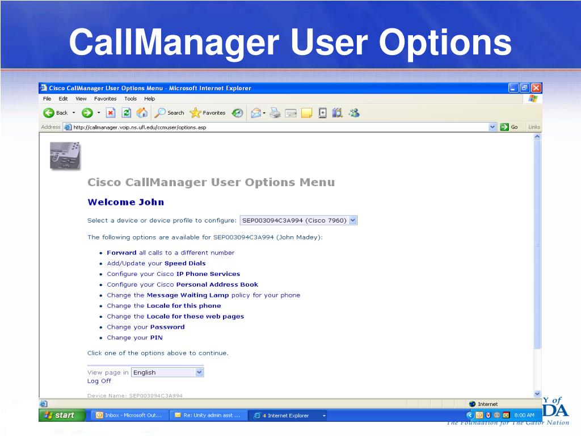Click the Refresh page icon

point(127,113)
